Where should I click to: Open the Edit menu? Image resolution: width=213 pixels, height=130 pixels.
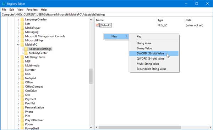click(x=12, y=10)
